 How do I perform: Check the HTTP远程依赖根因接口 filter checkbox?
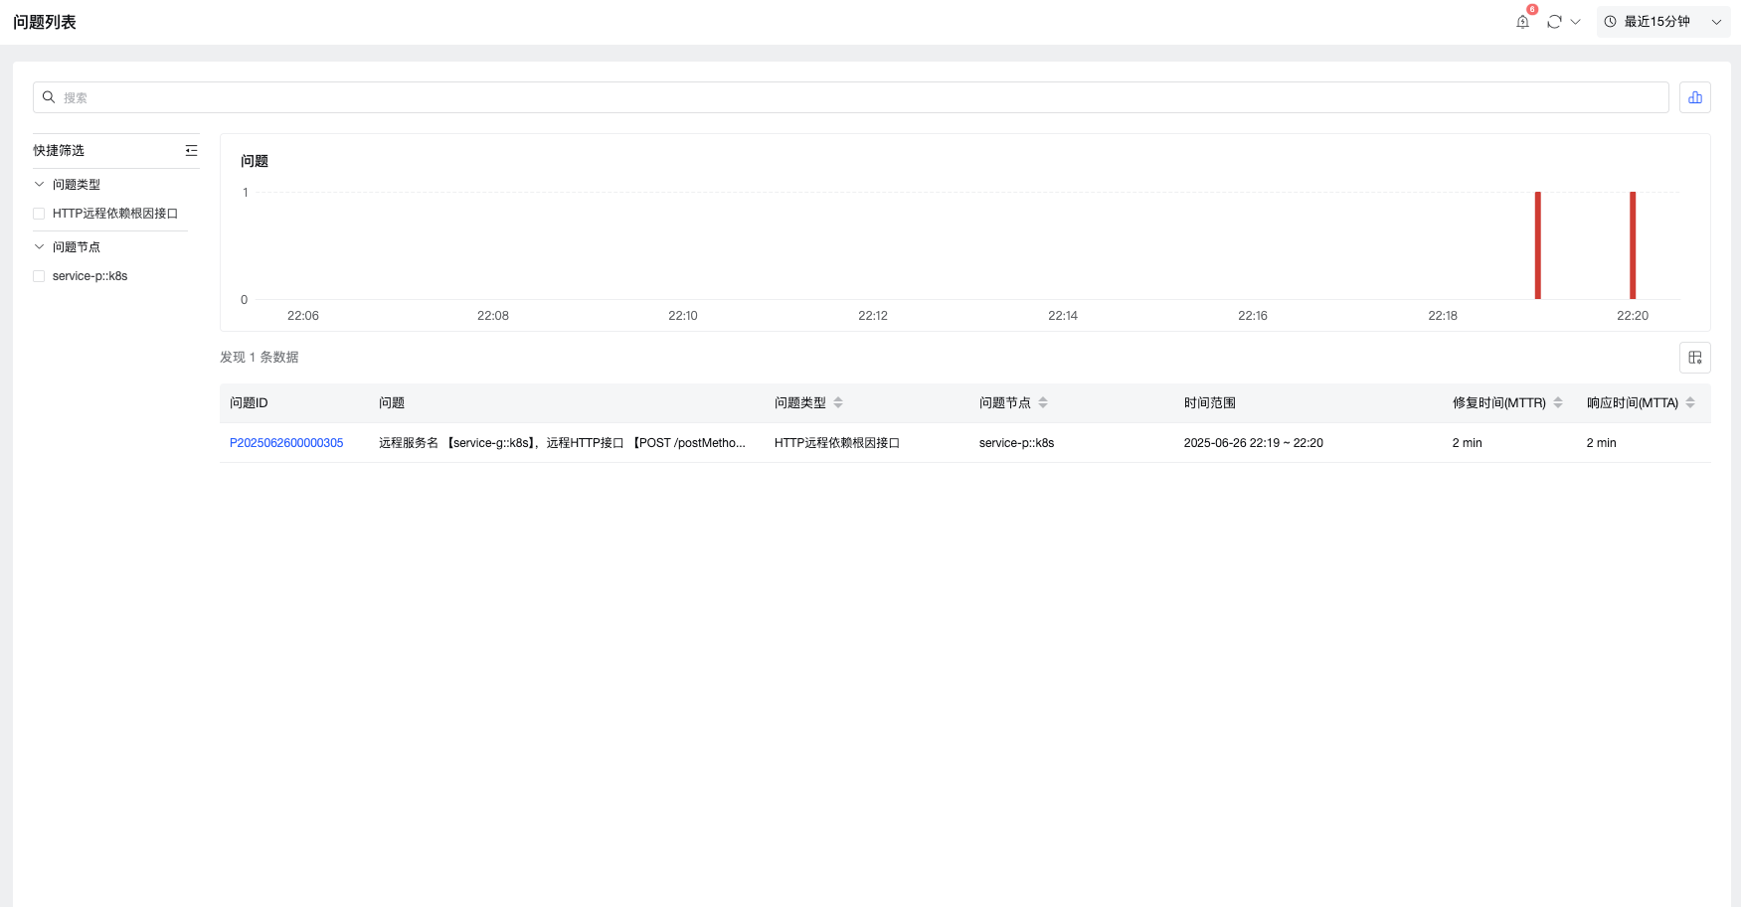[x=39, y=214]
